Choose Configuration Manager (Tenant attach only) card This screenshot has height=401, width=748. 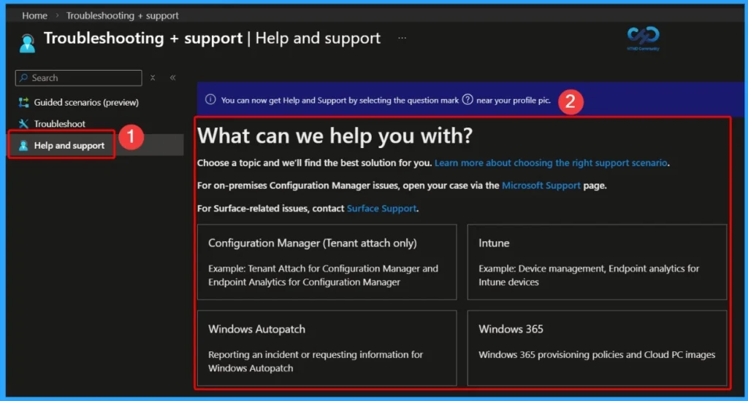327,262
